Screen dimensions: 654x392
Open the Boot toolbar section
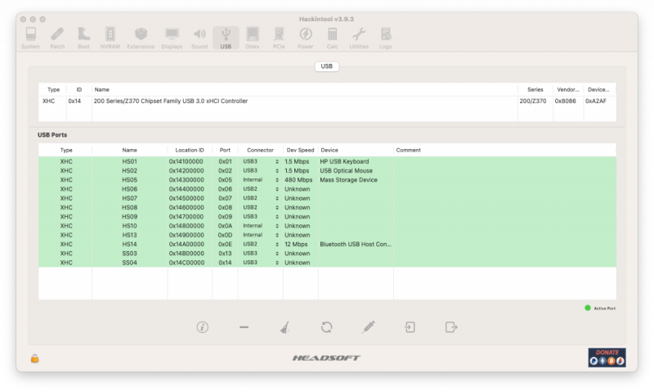(x=83, y=38)
